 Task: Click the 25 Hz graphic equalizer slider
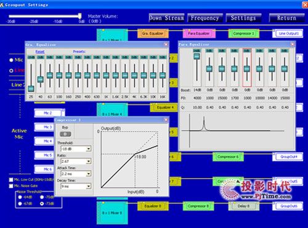31,89
